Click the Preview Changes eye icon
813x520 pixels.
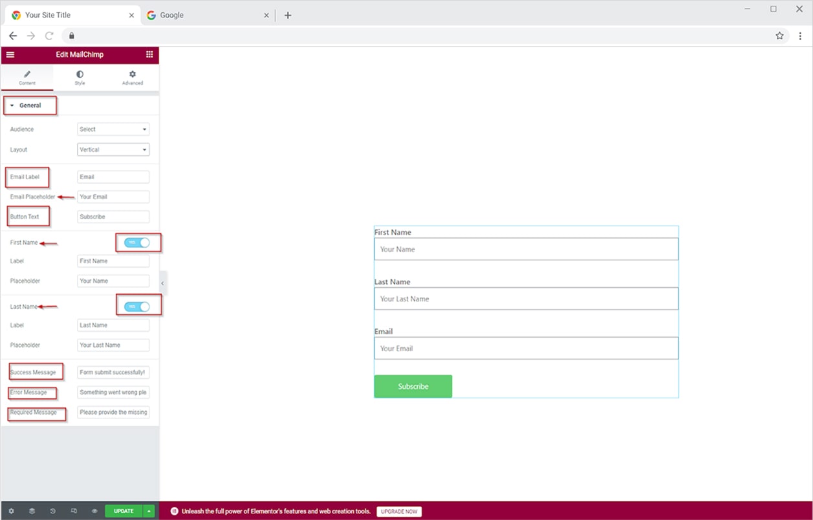(x=94, y=511)
